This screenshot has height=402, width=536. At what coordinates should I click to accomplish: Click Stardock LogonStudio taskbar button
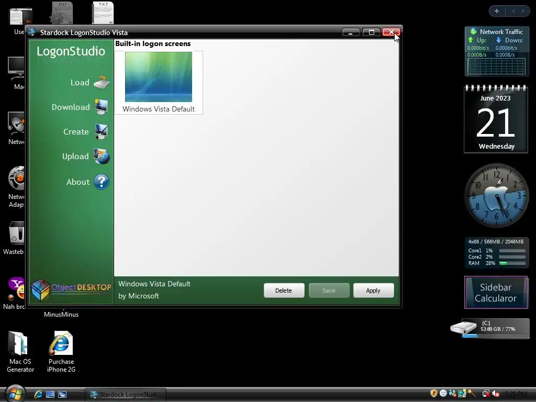125,395
